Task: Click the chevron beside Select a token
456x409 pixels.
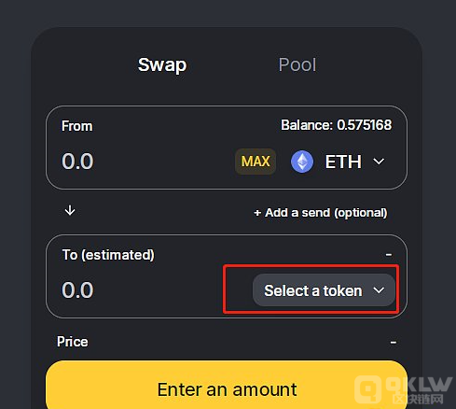Action: click(x=379, y=290)
